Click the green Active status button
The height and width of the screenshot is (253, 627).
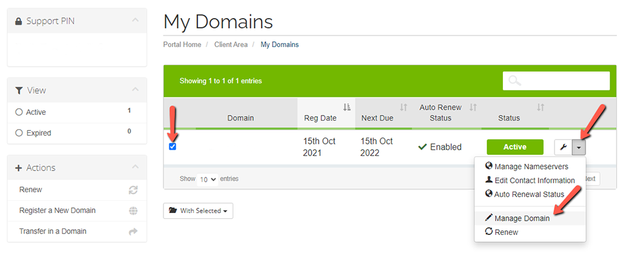tap(515, 147)
